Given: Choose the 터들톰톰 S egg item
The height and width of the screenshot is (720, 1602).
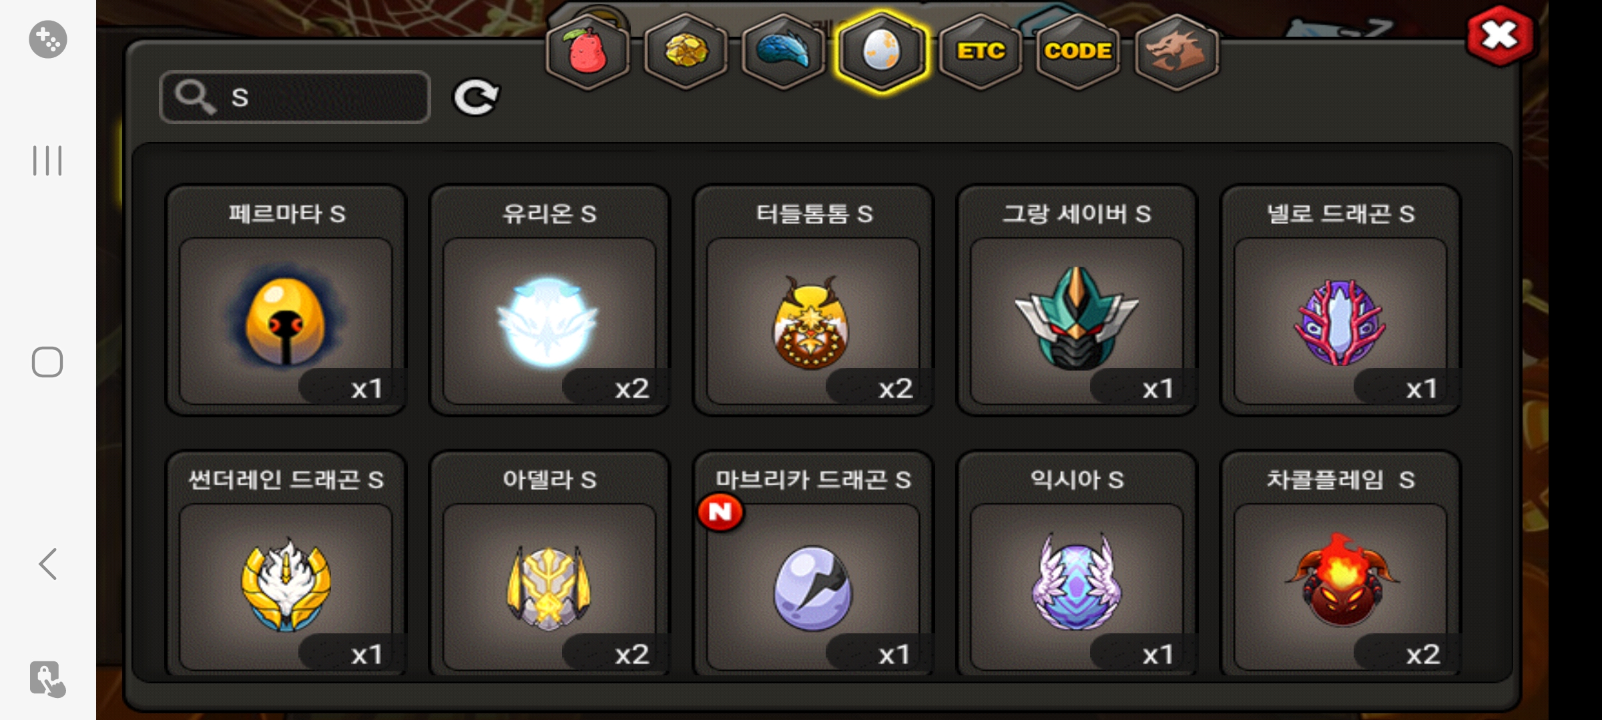Looking at the screenshot, I should coord(813,300).
